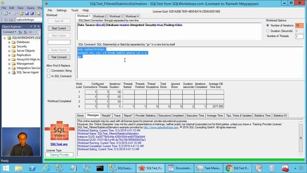Enable the In SQL Command checkbox
Viewport: 307px width, 173px height.
click(x=48, y=76)
